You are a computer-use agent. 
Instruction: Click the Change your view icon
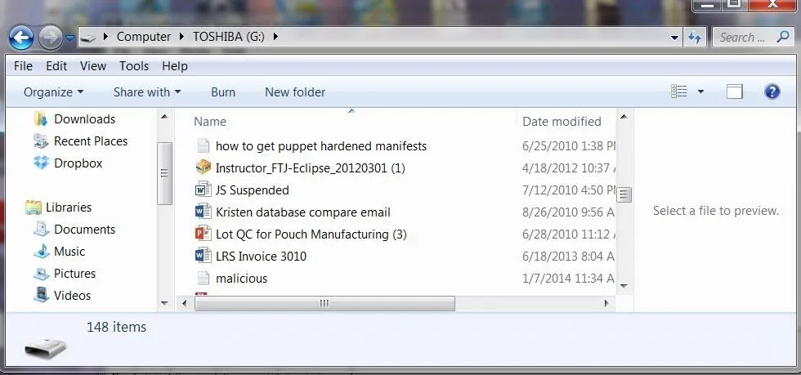pyautogui.click(x=679, y=92)
